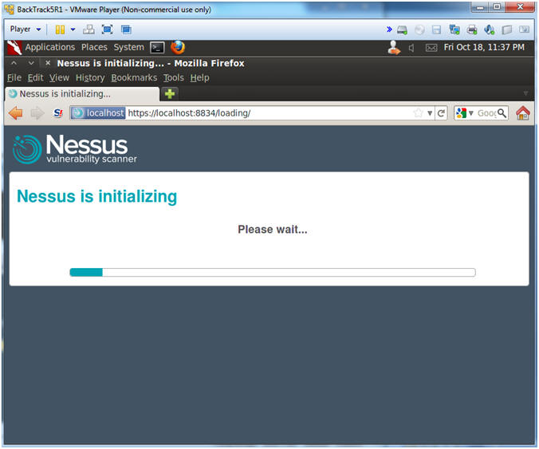Launch Firefox from the top panel

click(x=178, y=47)
